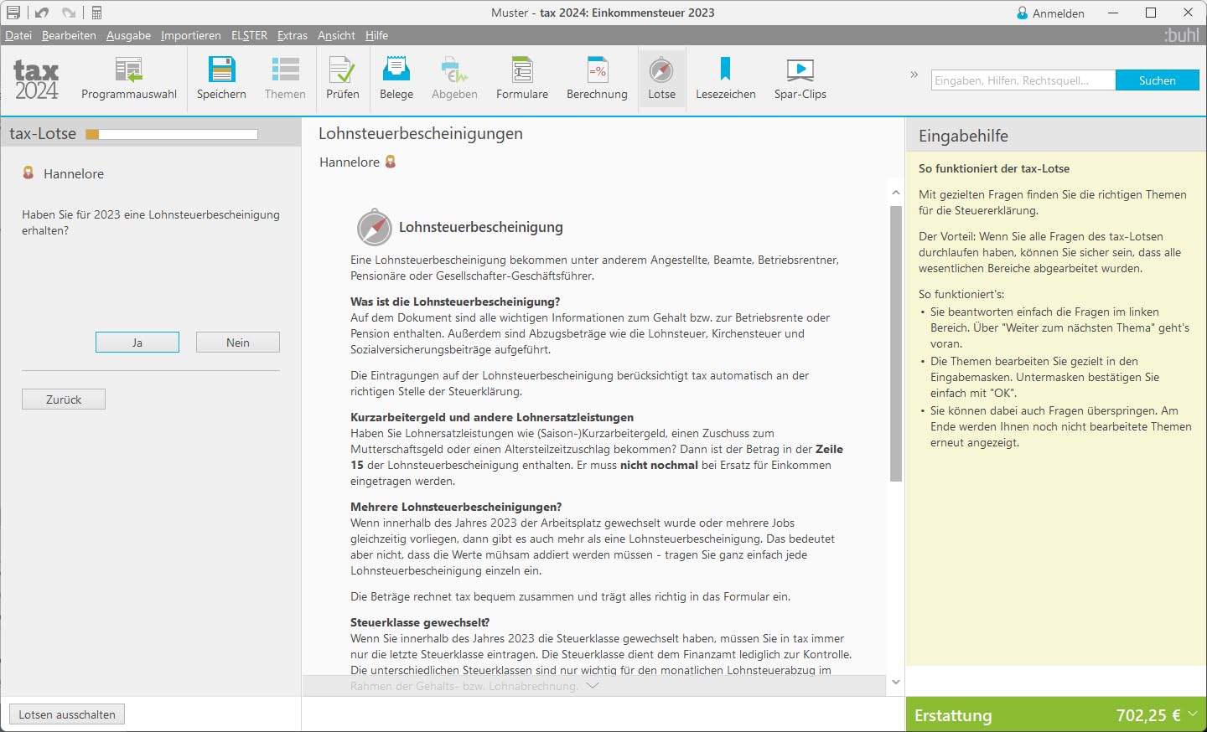The image size is (1207, 732).
Task: Focus the Eingaben, Hilfen search field
Action: pos(1023,80)
